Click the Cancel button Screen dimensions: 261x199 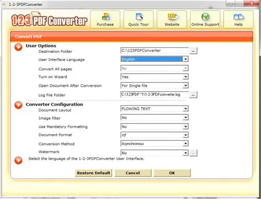point(133,173)
